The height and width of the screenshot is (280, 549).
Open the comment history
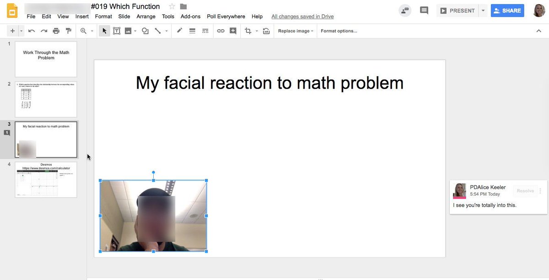[424, 11]
